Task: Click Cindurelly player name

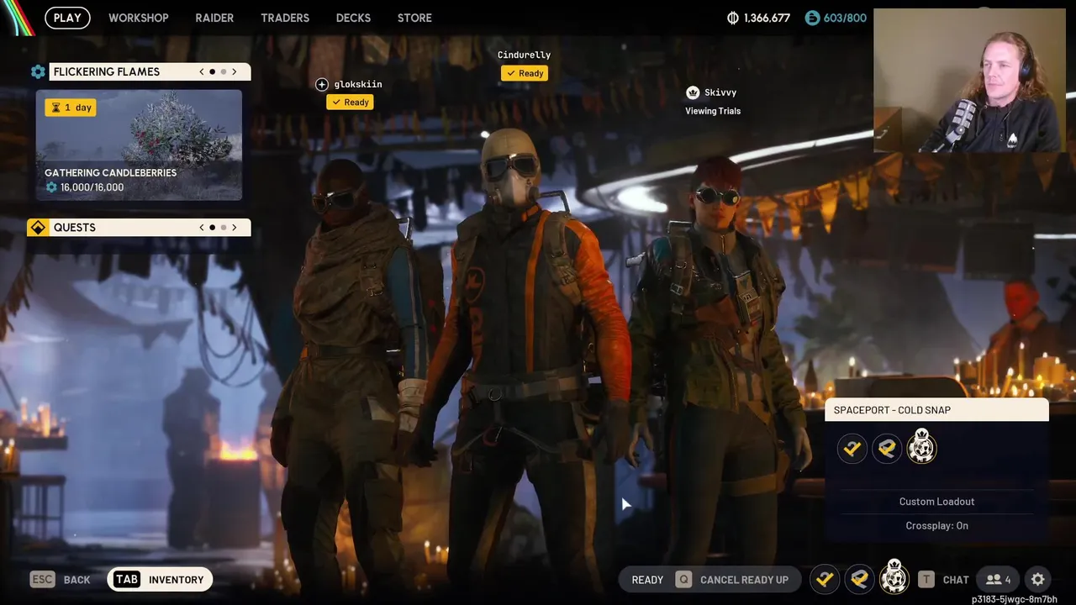Action: pos(524,55)
